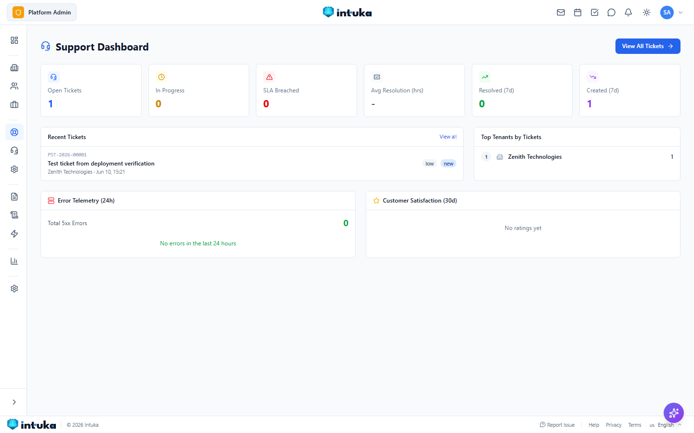
Task: Open the Platform Admin switcher
Action: point(41,13)
